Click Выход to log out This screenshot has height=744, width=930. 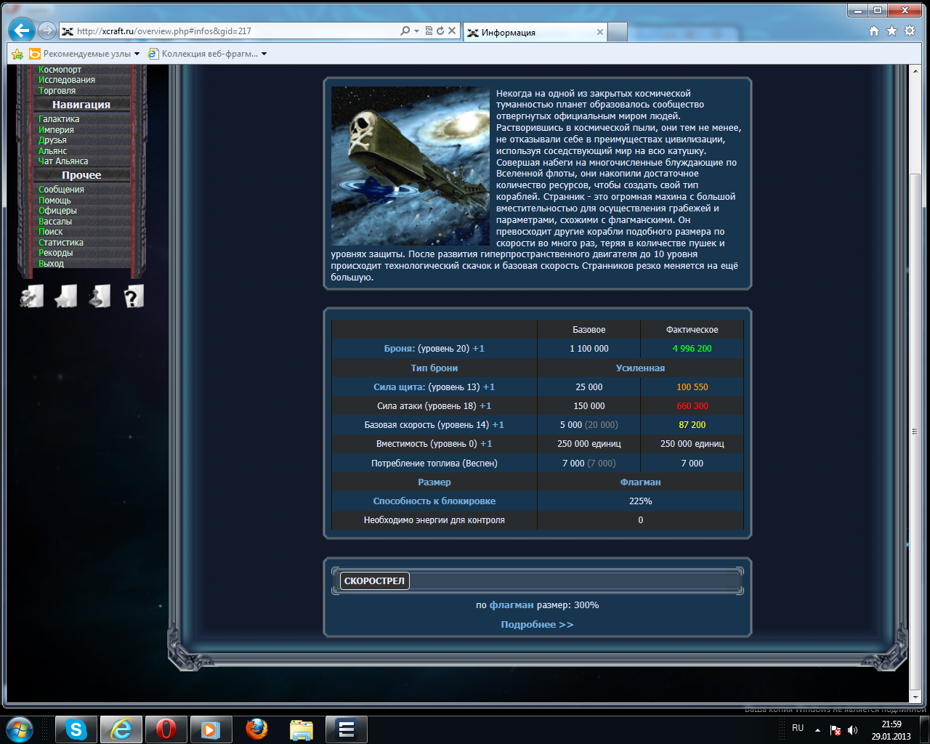coord(51,264)
